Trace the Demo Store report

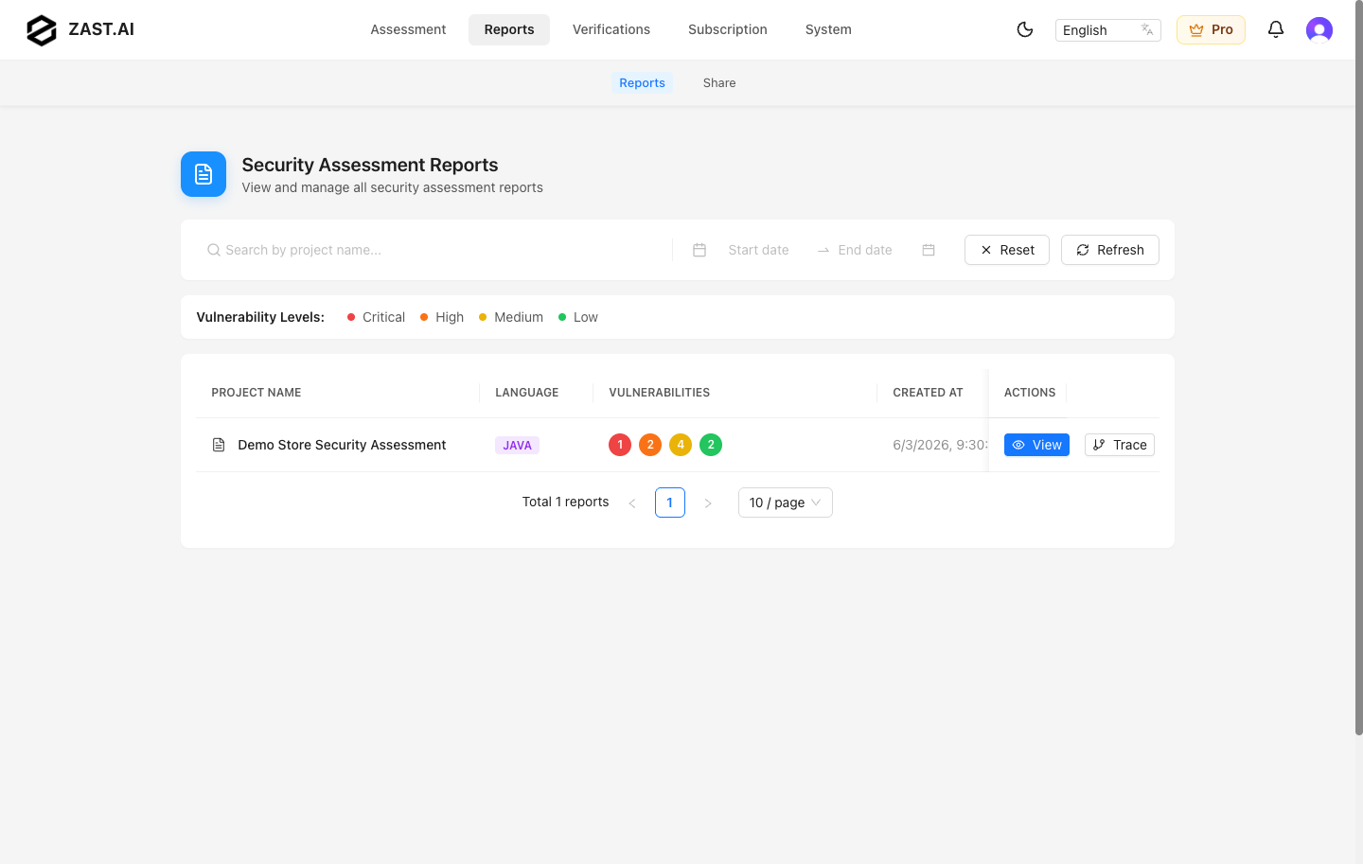(x=1120, y=445)
